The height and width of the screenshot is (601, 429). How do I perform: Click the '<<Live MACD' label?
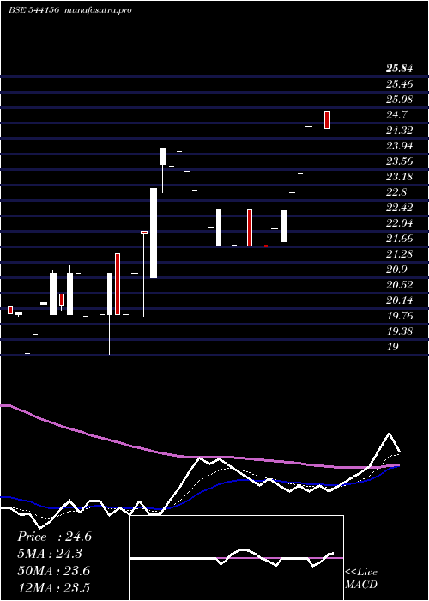point(361,579)
